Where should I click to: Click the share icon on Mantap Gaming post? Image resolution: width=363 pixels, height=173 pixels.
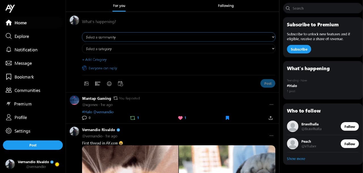[271, 118]
